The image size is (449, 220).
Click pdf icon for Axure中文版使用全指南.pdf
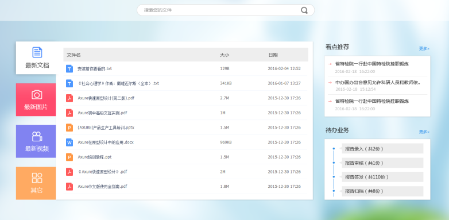[69, 187]
